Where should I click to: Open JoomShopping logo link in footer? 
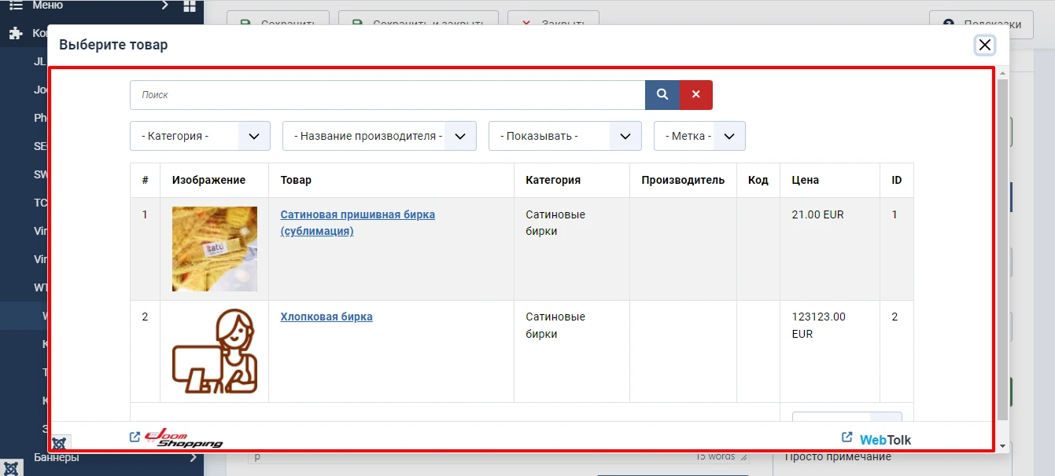(176, 438)
